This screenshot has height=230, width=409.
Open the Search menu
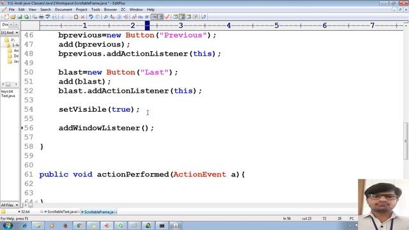[x=45, y=10]
